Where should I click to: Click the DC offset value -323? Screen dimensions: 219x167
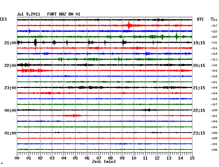point(214,31)
